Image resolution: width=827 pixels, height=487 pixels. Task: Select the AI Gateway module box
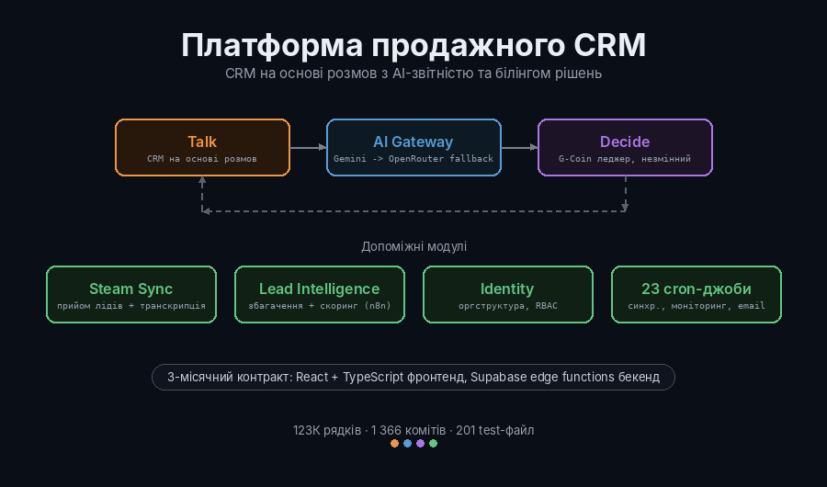pos(413,147)
